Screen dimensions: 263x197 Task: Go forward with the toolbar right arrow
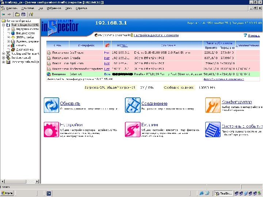tap(9, 14)
